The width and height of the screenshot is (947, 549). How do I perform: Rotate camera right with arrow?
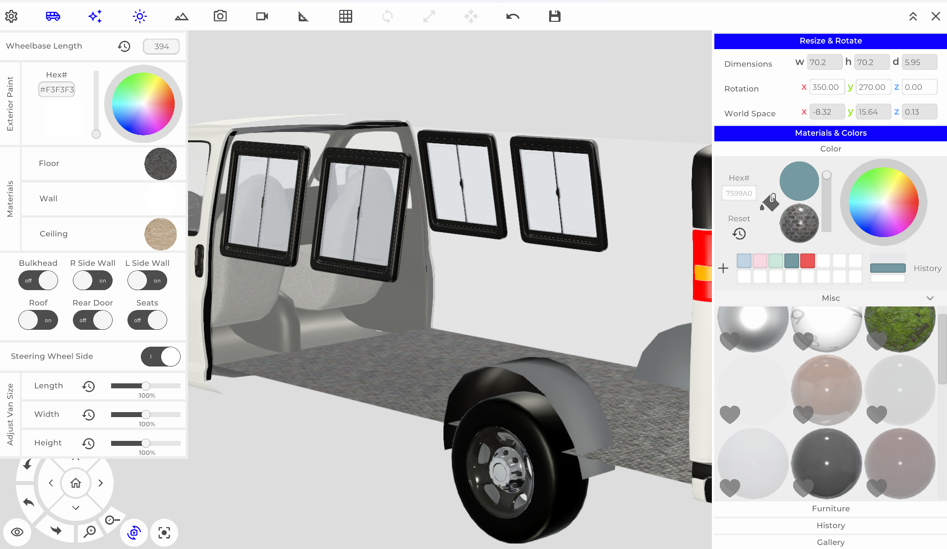[x=101, y=483]
